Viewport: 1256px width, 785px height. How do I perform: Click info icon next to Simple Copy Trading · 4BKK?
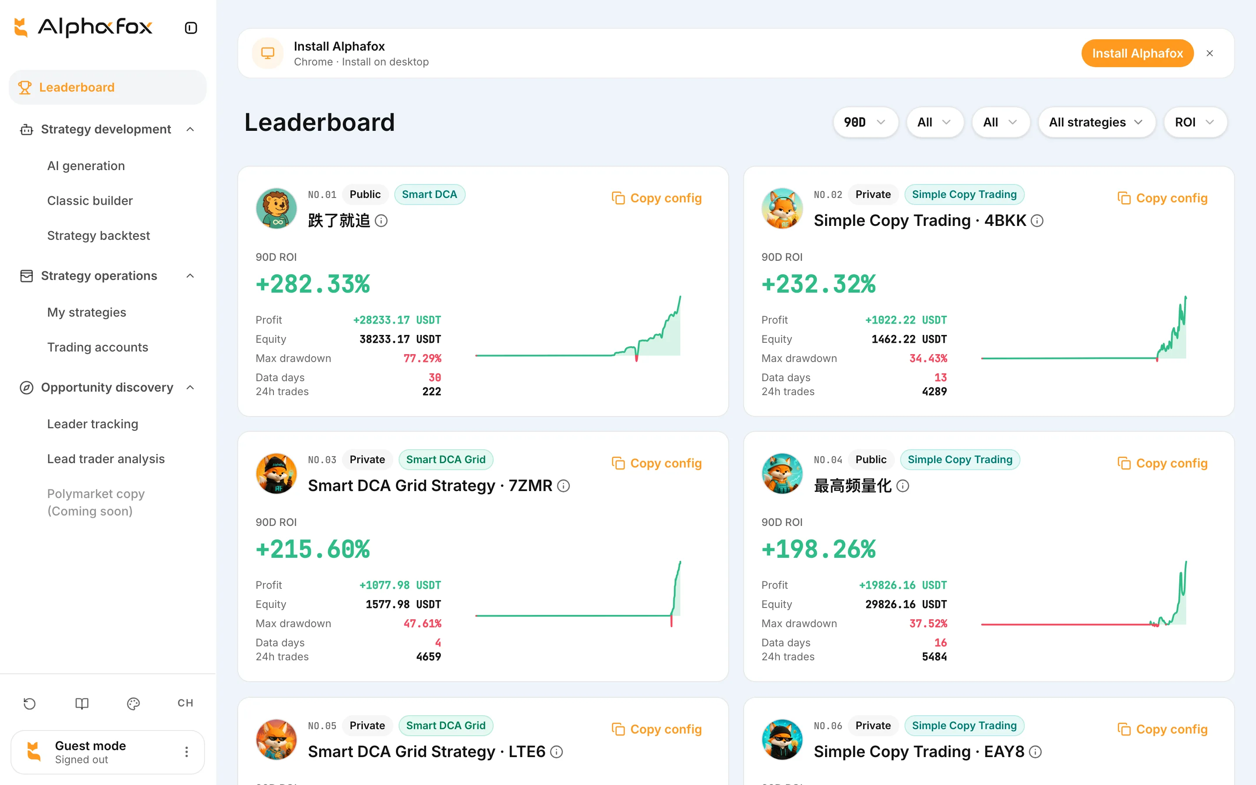click(1037, 221)
